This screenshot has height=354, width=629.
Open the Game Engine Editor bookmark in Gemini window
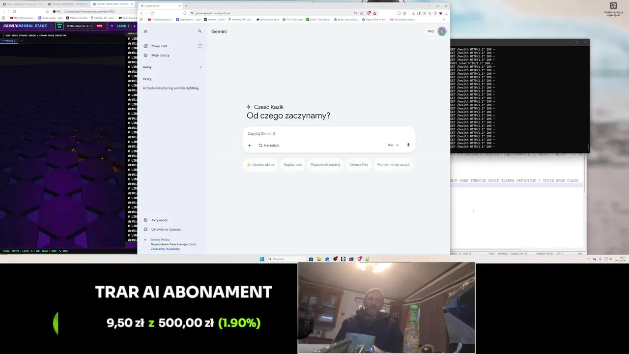pos(268,20)
